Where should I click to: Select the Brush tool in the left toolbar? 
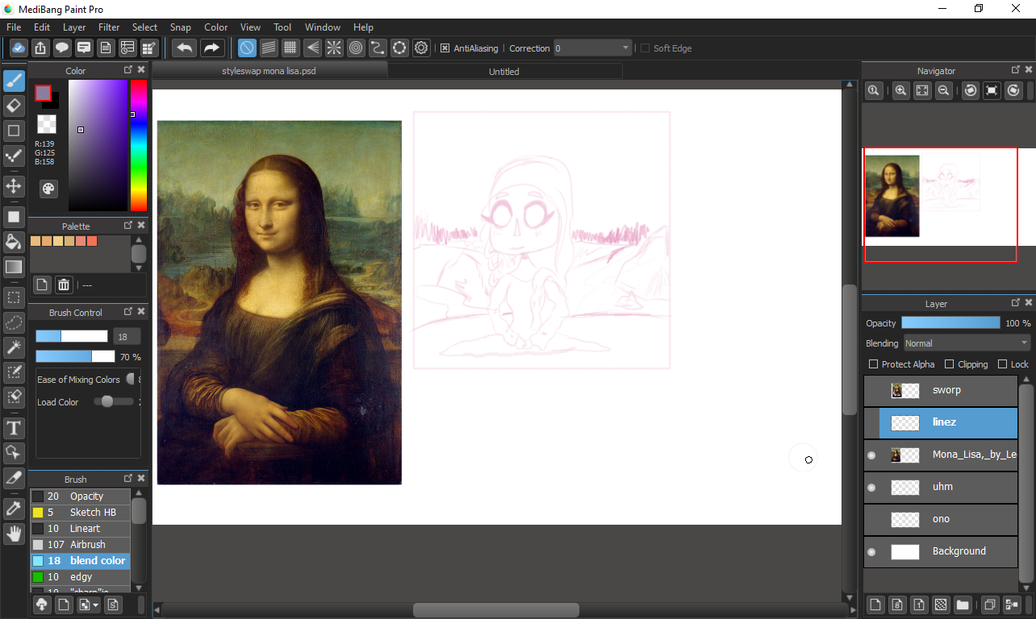pyautogui.click(x=14, y=81)
